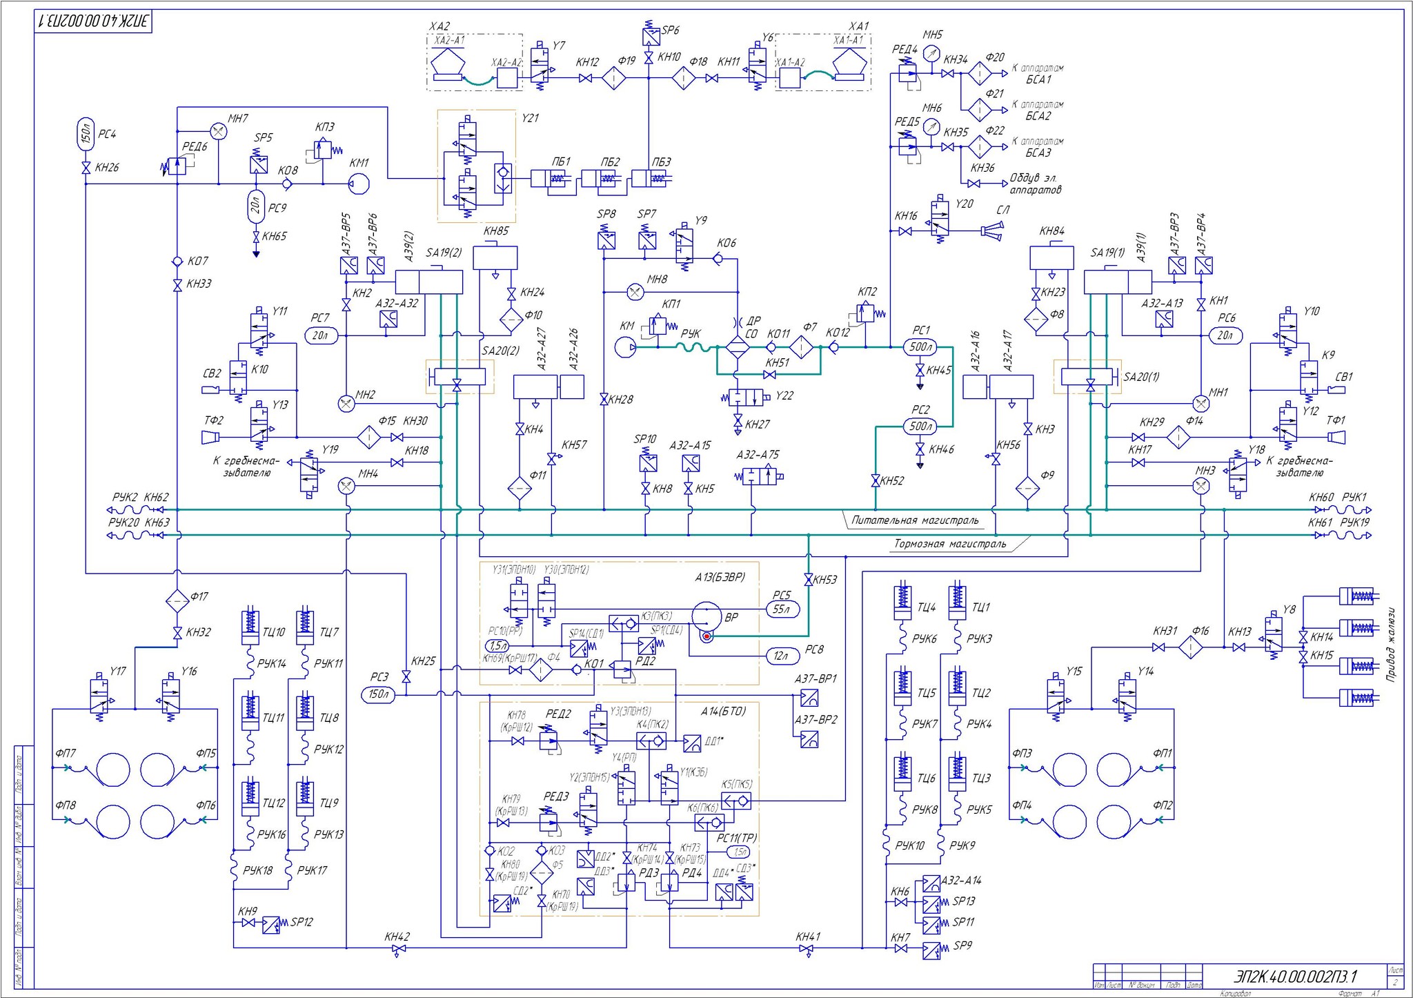Select the 'ХА2' label above dashed box
The width and height of the screenshot is (1413, 998).
(x=439, y=26)
